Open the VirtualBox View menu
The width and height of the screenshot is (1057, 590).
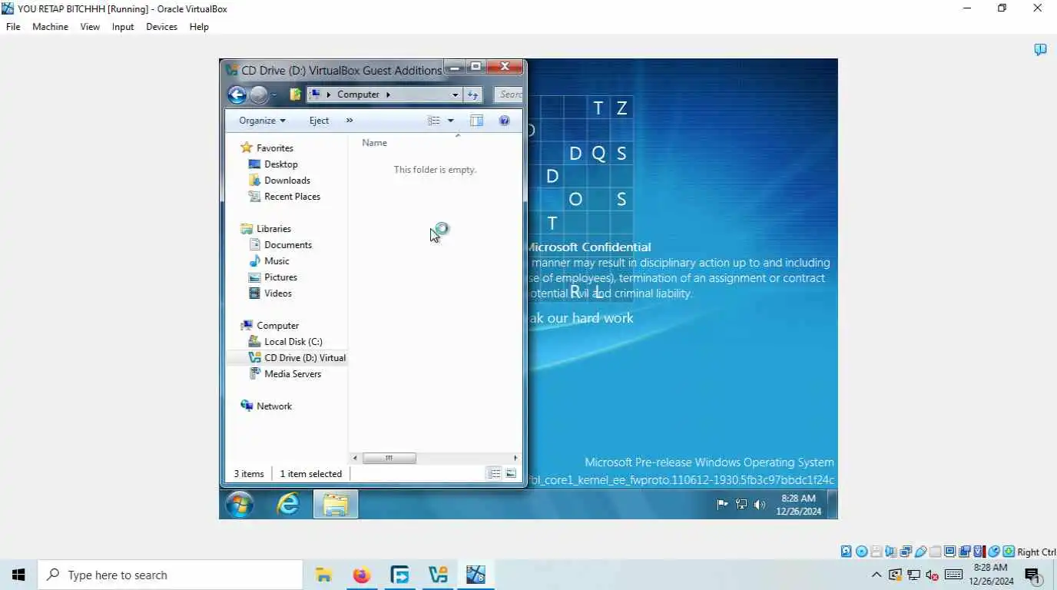(x=90, y=27)
